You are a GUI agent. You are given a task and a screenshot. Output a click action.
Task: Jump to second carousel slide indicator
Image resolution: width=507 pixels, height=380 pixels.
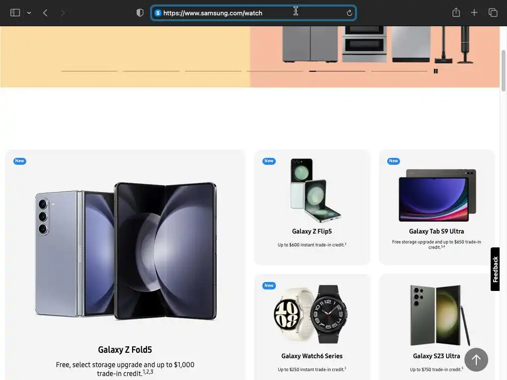pyautogui.click(x=151, y=71)
